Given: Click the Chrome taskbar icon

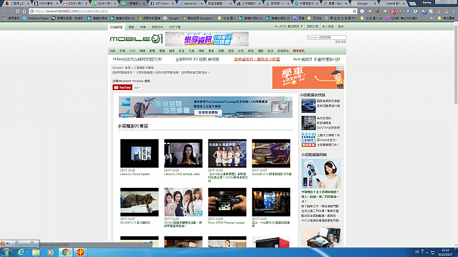Looking at the screenshot, I should click(66, 253).
